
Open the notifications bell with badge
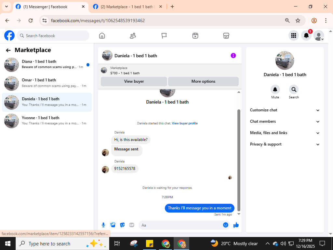click(x=306, y=35)
